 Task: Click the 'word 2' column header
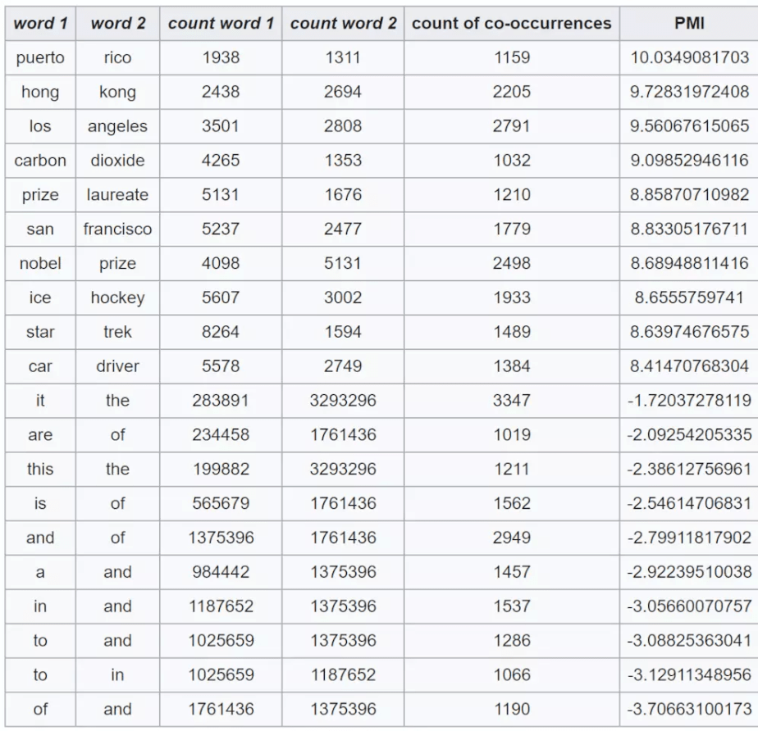[117, 23]
